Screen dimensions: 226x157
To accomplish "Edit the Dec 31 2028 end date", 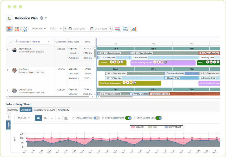I will click(101, 29).
